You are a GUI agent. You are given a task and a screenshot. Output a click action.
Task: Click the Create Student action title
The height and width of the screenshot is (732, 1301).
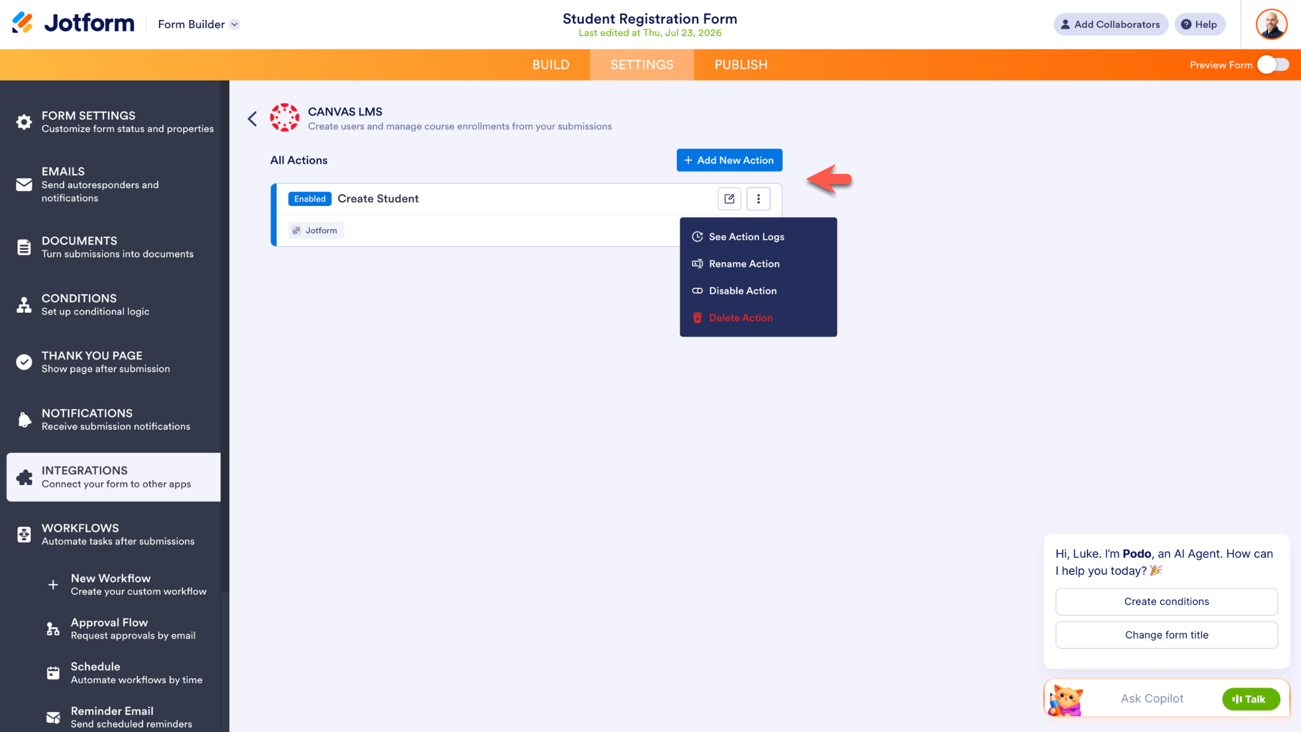click(378, 199)
